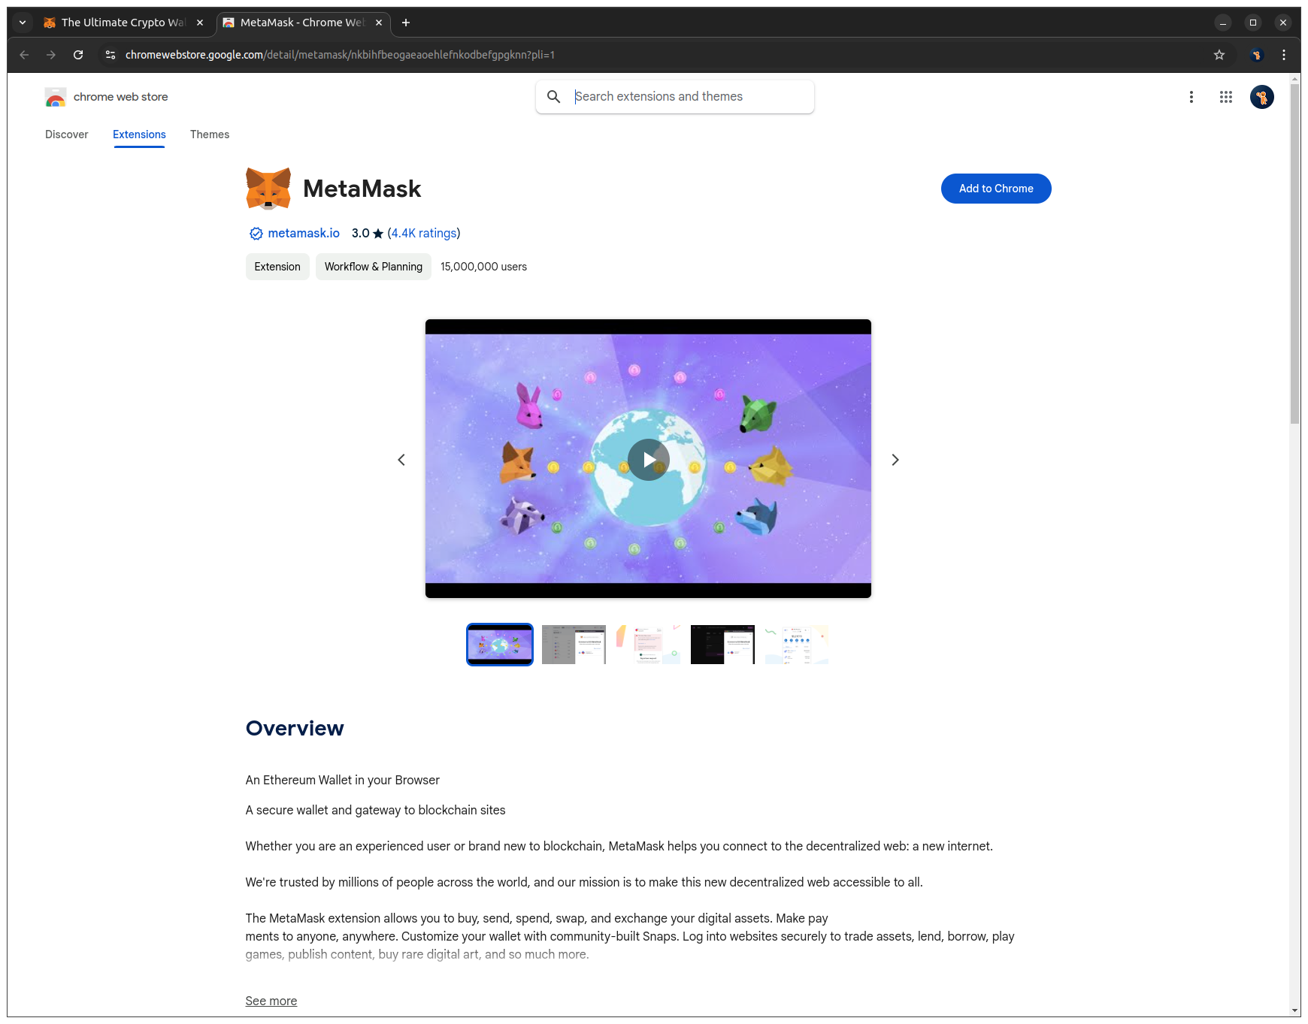Open the Chrome three-dot menu
Image resolution: width=1308 pixels, height=1024 pixels.
1284,55
